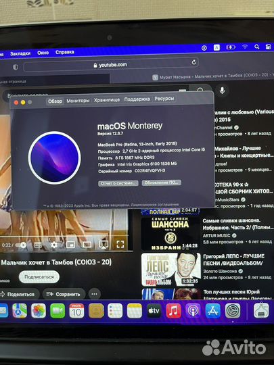Close the About This Mac window
The height and width of the screenshot is (365, 274).
tap(16, 103)
